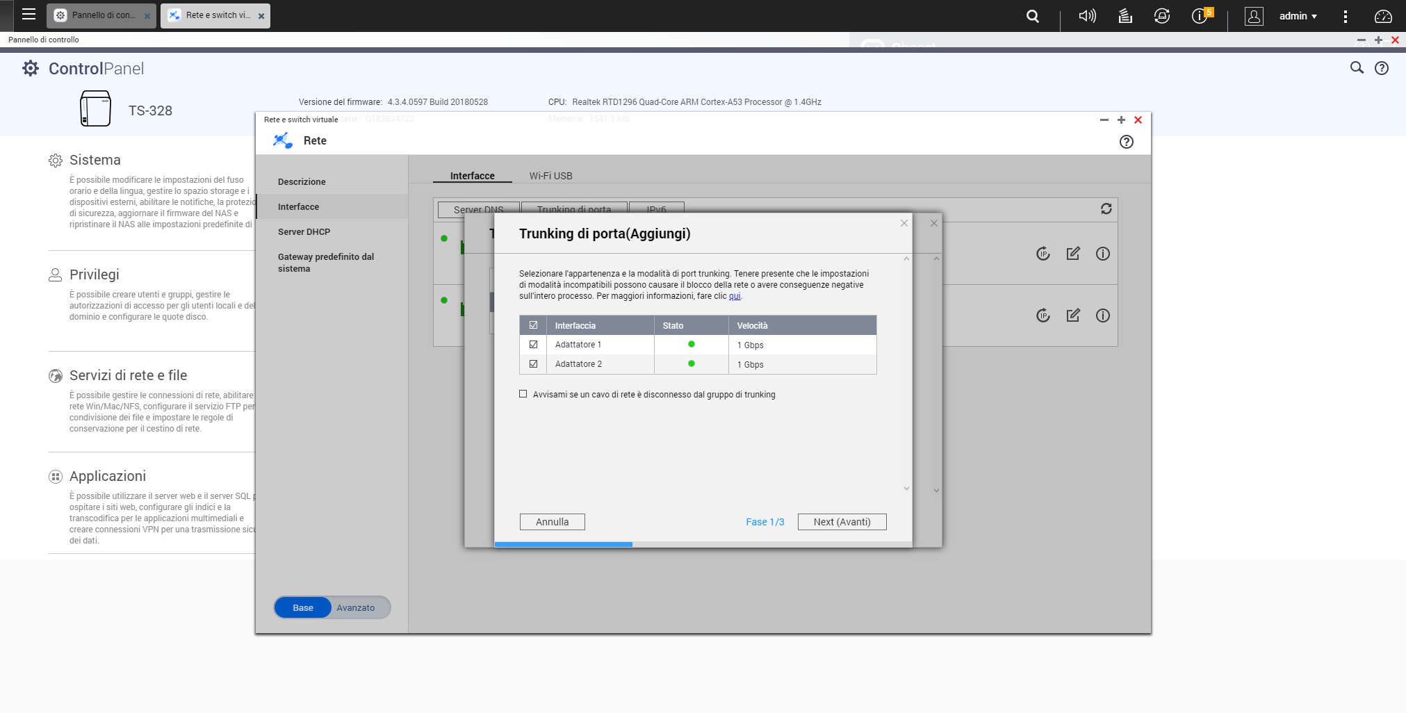This screenshot has height=713, width=1406.
Task: Click the search magnifier in top bar
Action: point(1033,16)
